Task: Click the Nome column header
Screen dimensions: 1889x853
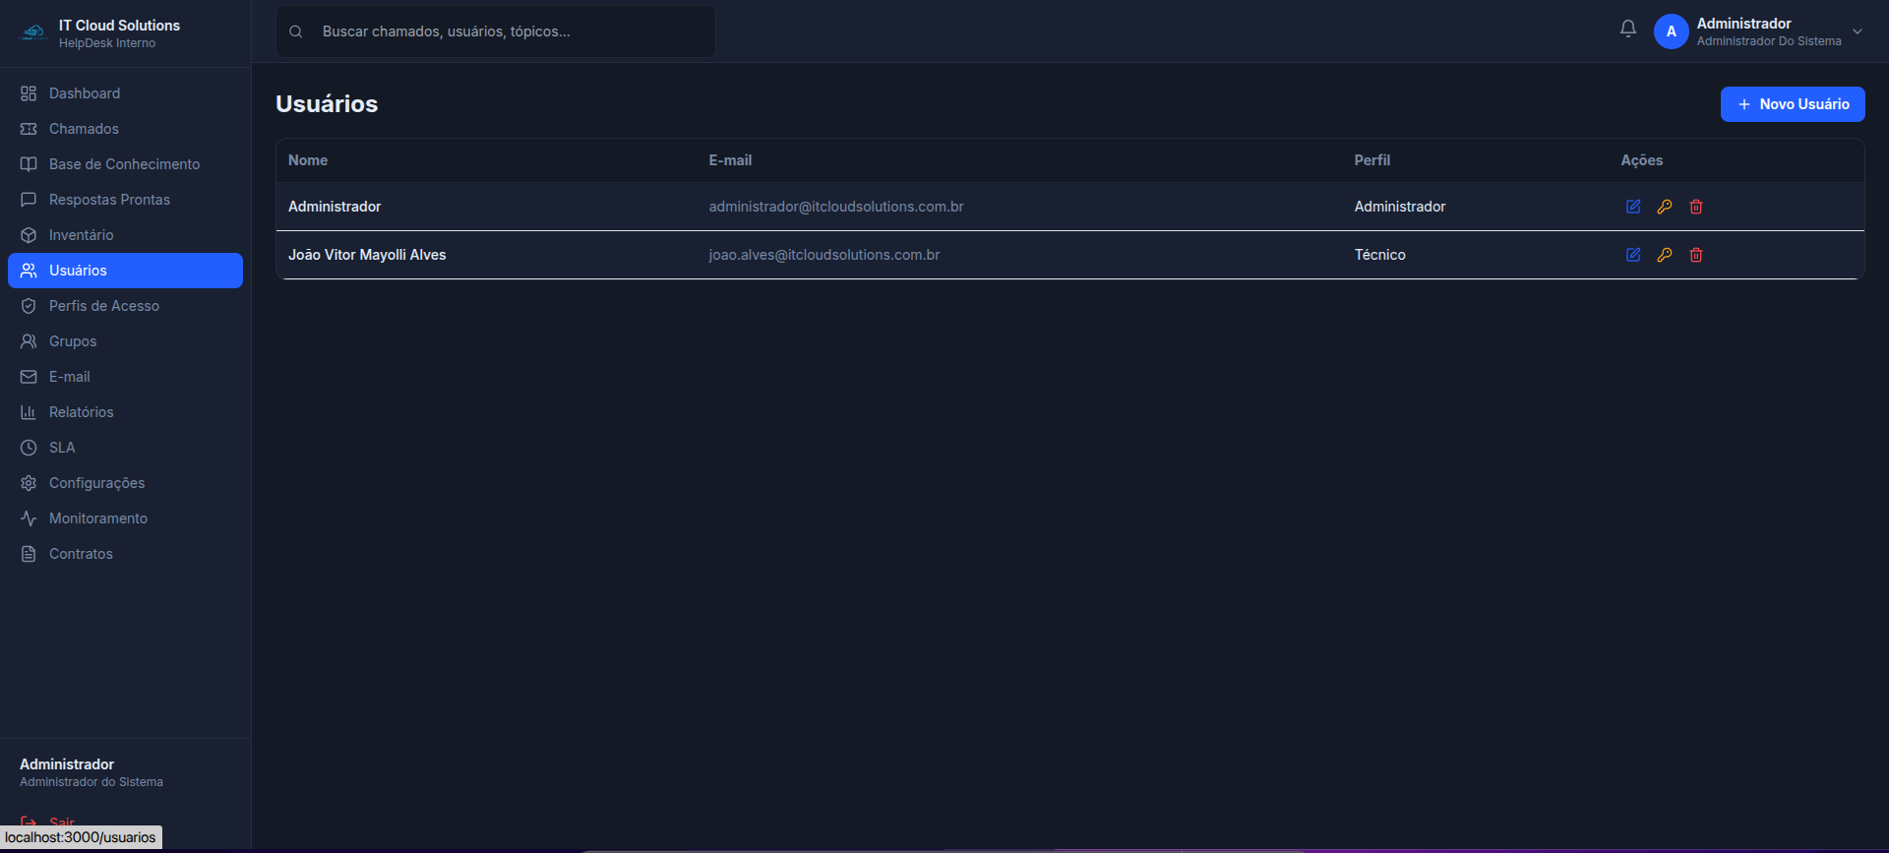Action: (308, 160)
